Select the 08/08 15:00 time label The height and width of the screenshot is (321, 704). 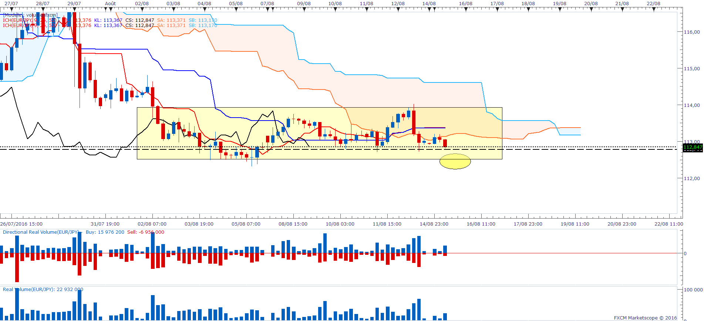(293, 224)
